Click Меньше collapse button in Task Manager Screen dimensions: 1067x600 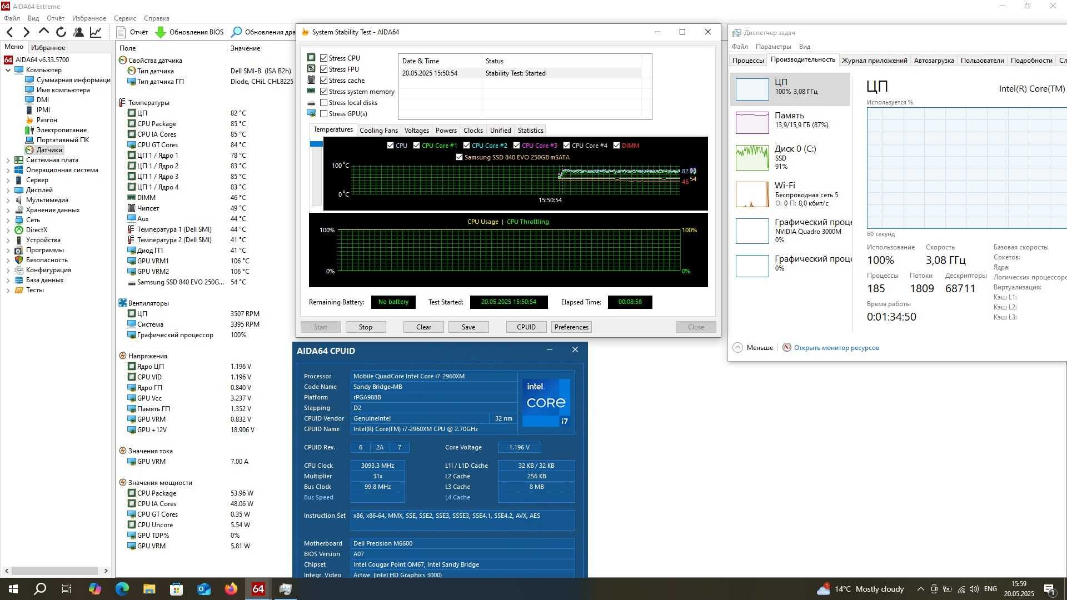point(753,348)
